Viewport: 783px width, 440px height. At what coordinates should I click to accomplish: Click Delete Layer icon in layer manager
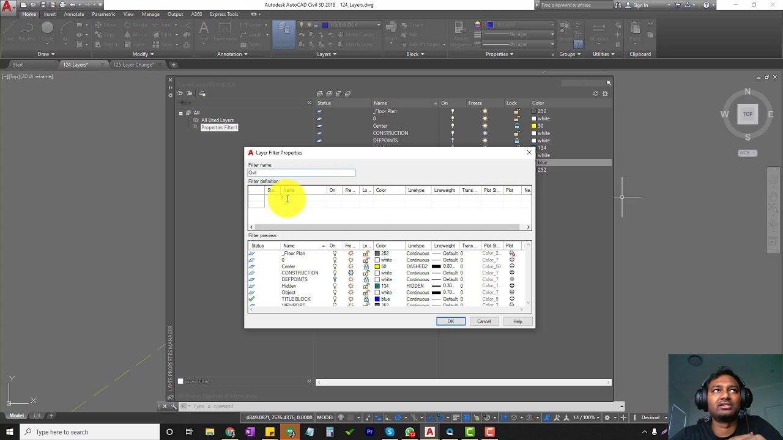(x=338, y=94)
